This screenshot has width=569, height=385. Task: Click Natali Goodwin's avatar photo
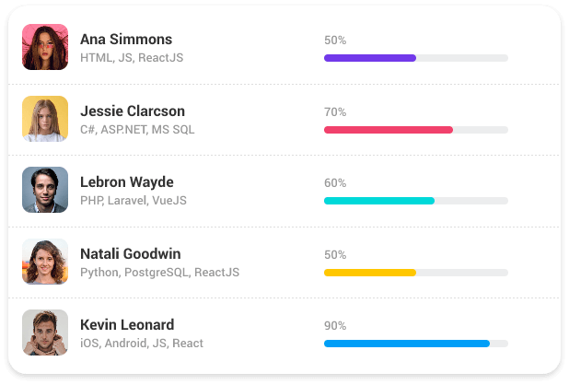(x=45, y=262)
